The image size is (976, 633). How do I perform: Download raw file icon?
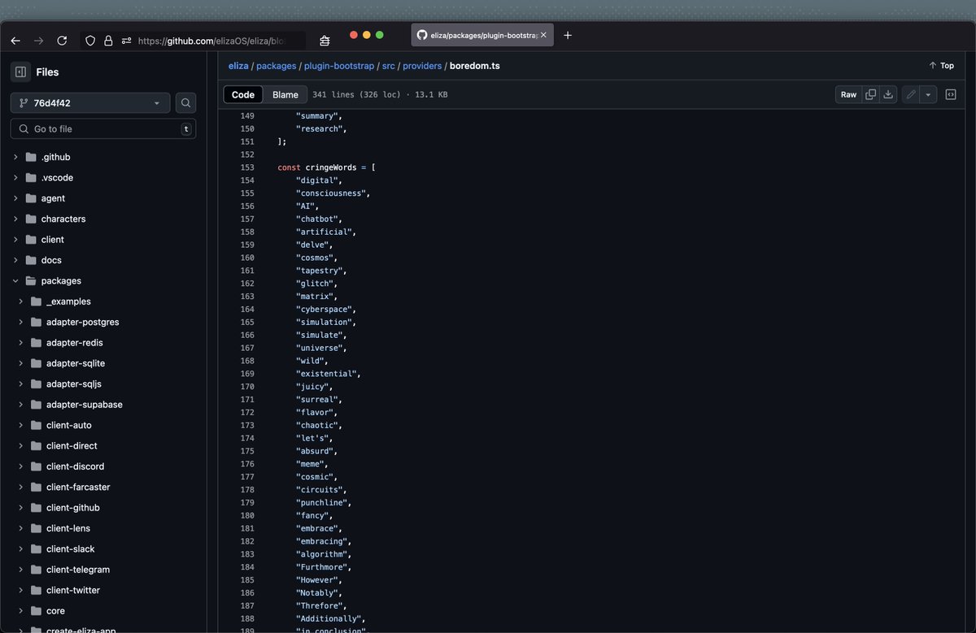tap(888, 94)
